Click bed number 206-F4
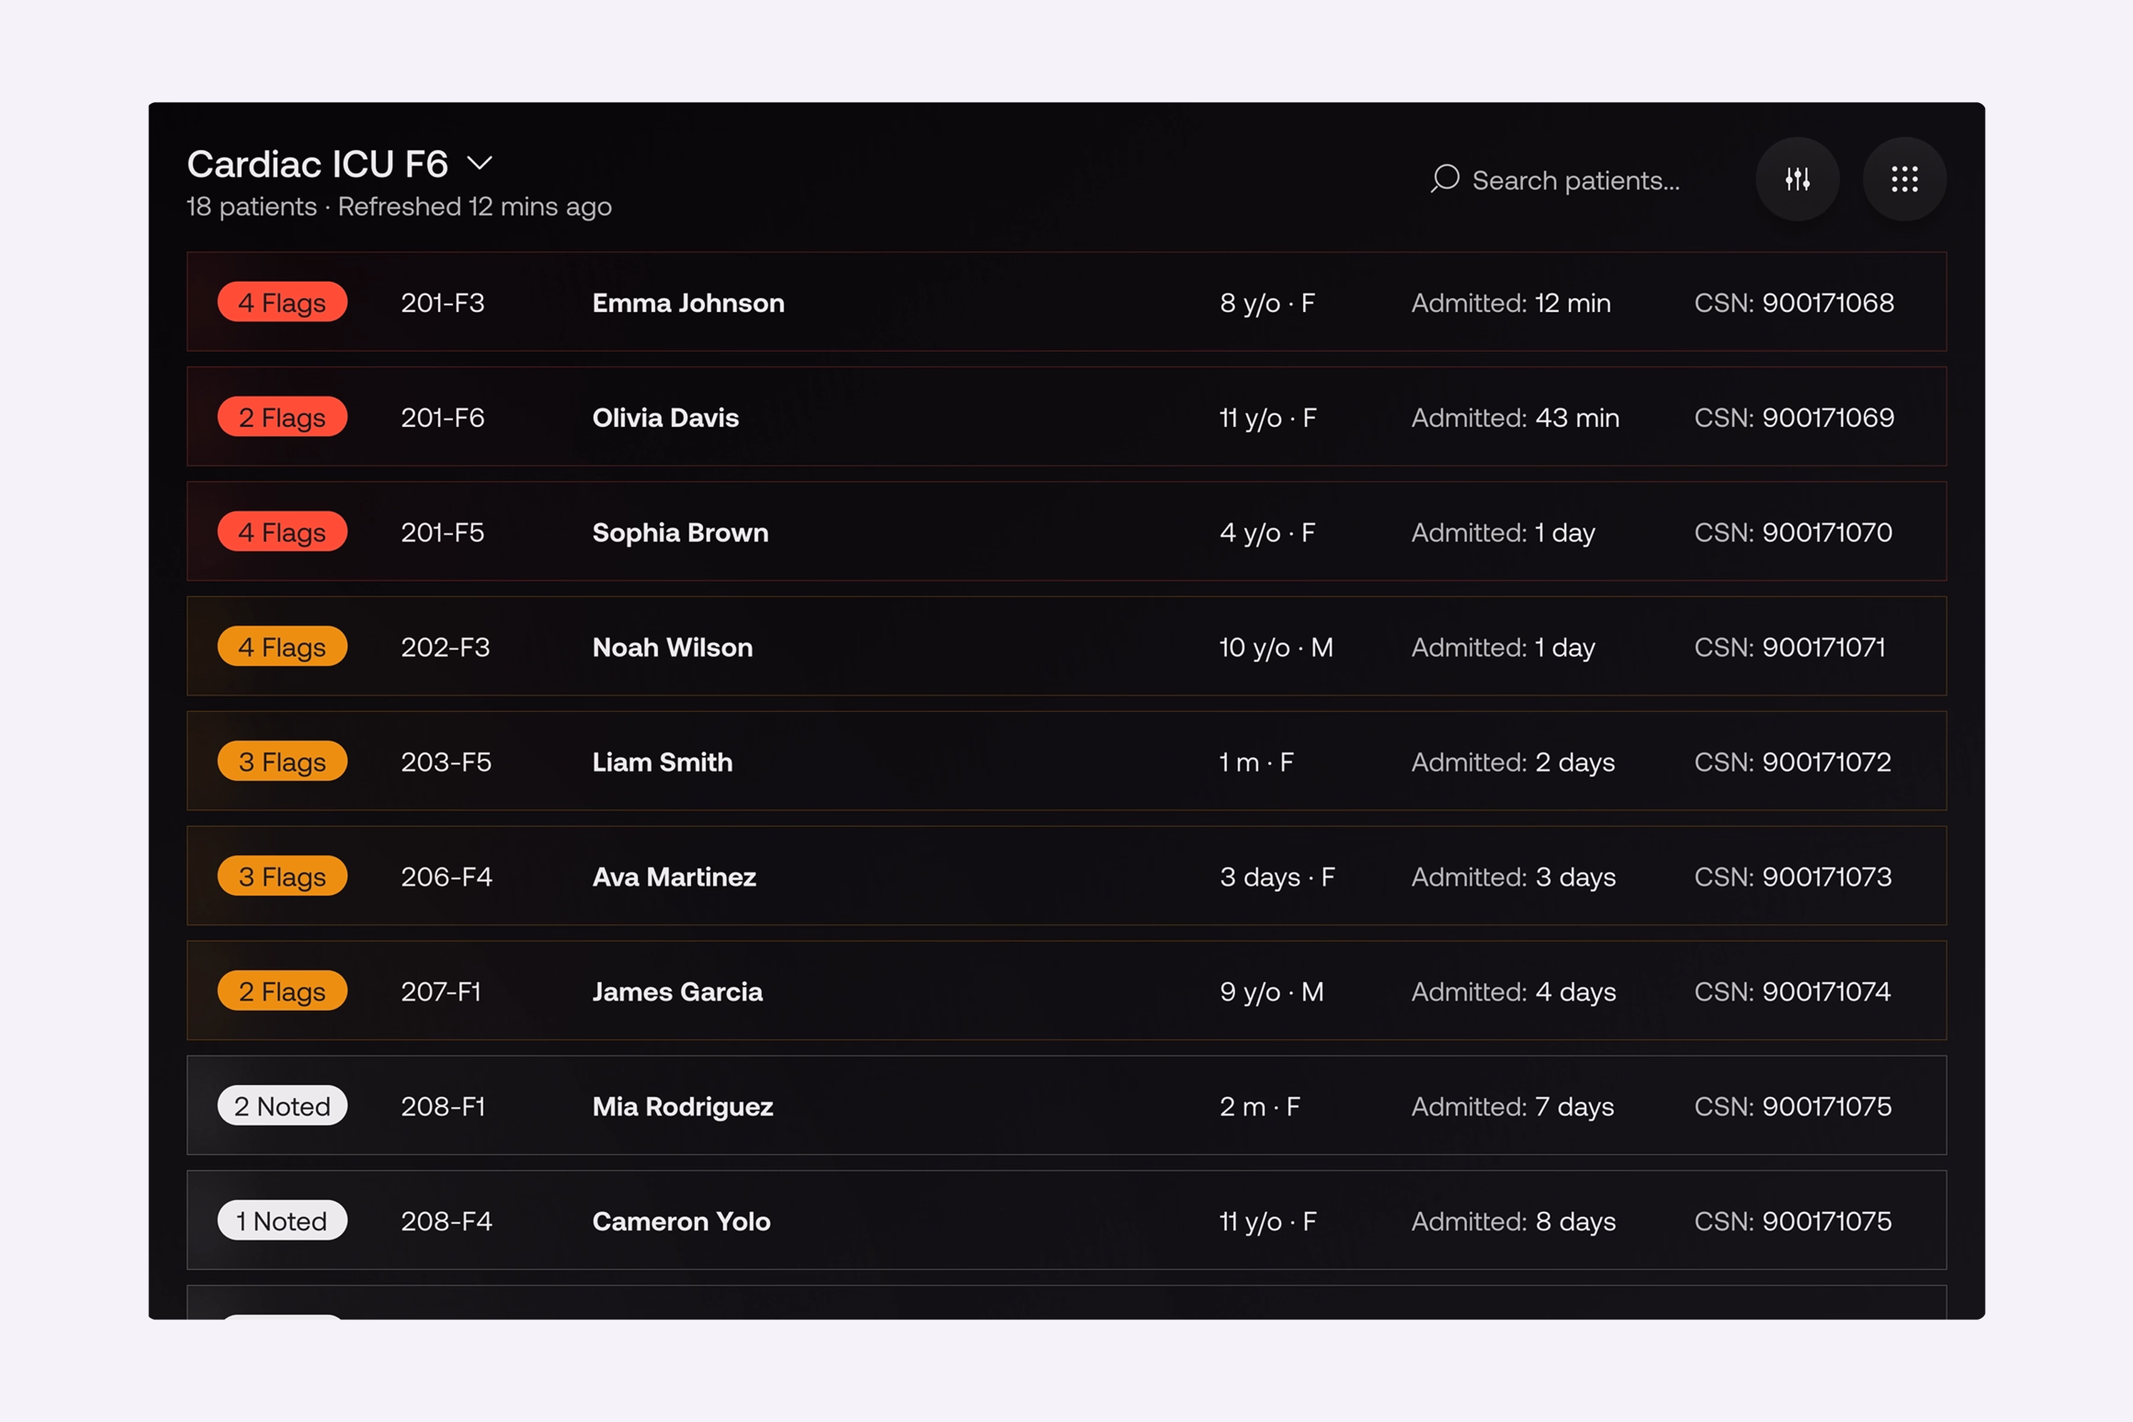2133x1422 pixels. point(446,877)
